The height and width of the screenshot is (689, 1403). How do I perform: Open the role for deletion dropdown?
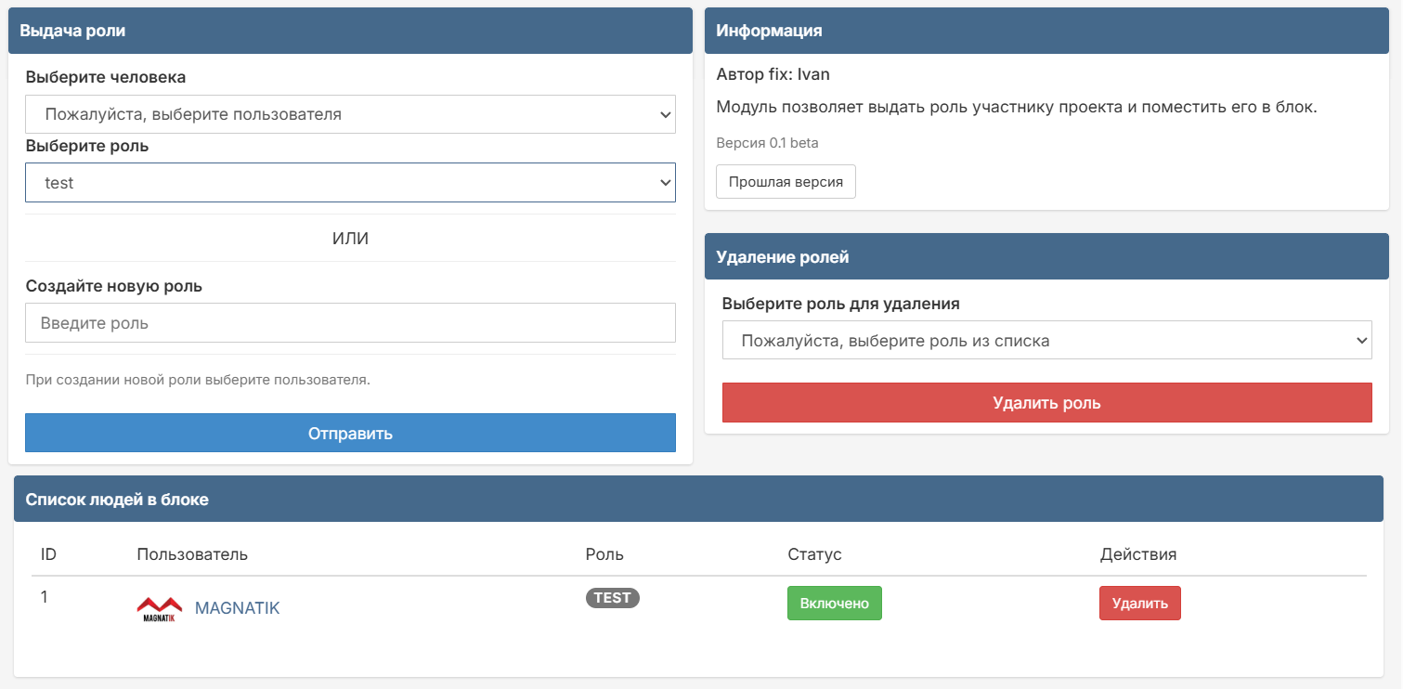[1046, 341]
